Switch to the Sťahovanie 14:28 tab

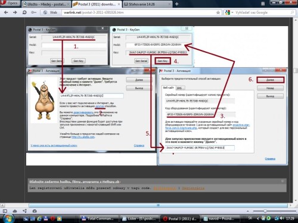pyautogui.click(x=147, y=4)
